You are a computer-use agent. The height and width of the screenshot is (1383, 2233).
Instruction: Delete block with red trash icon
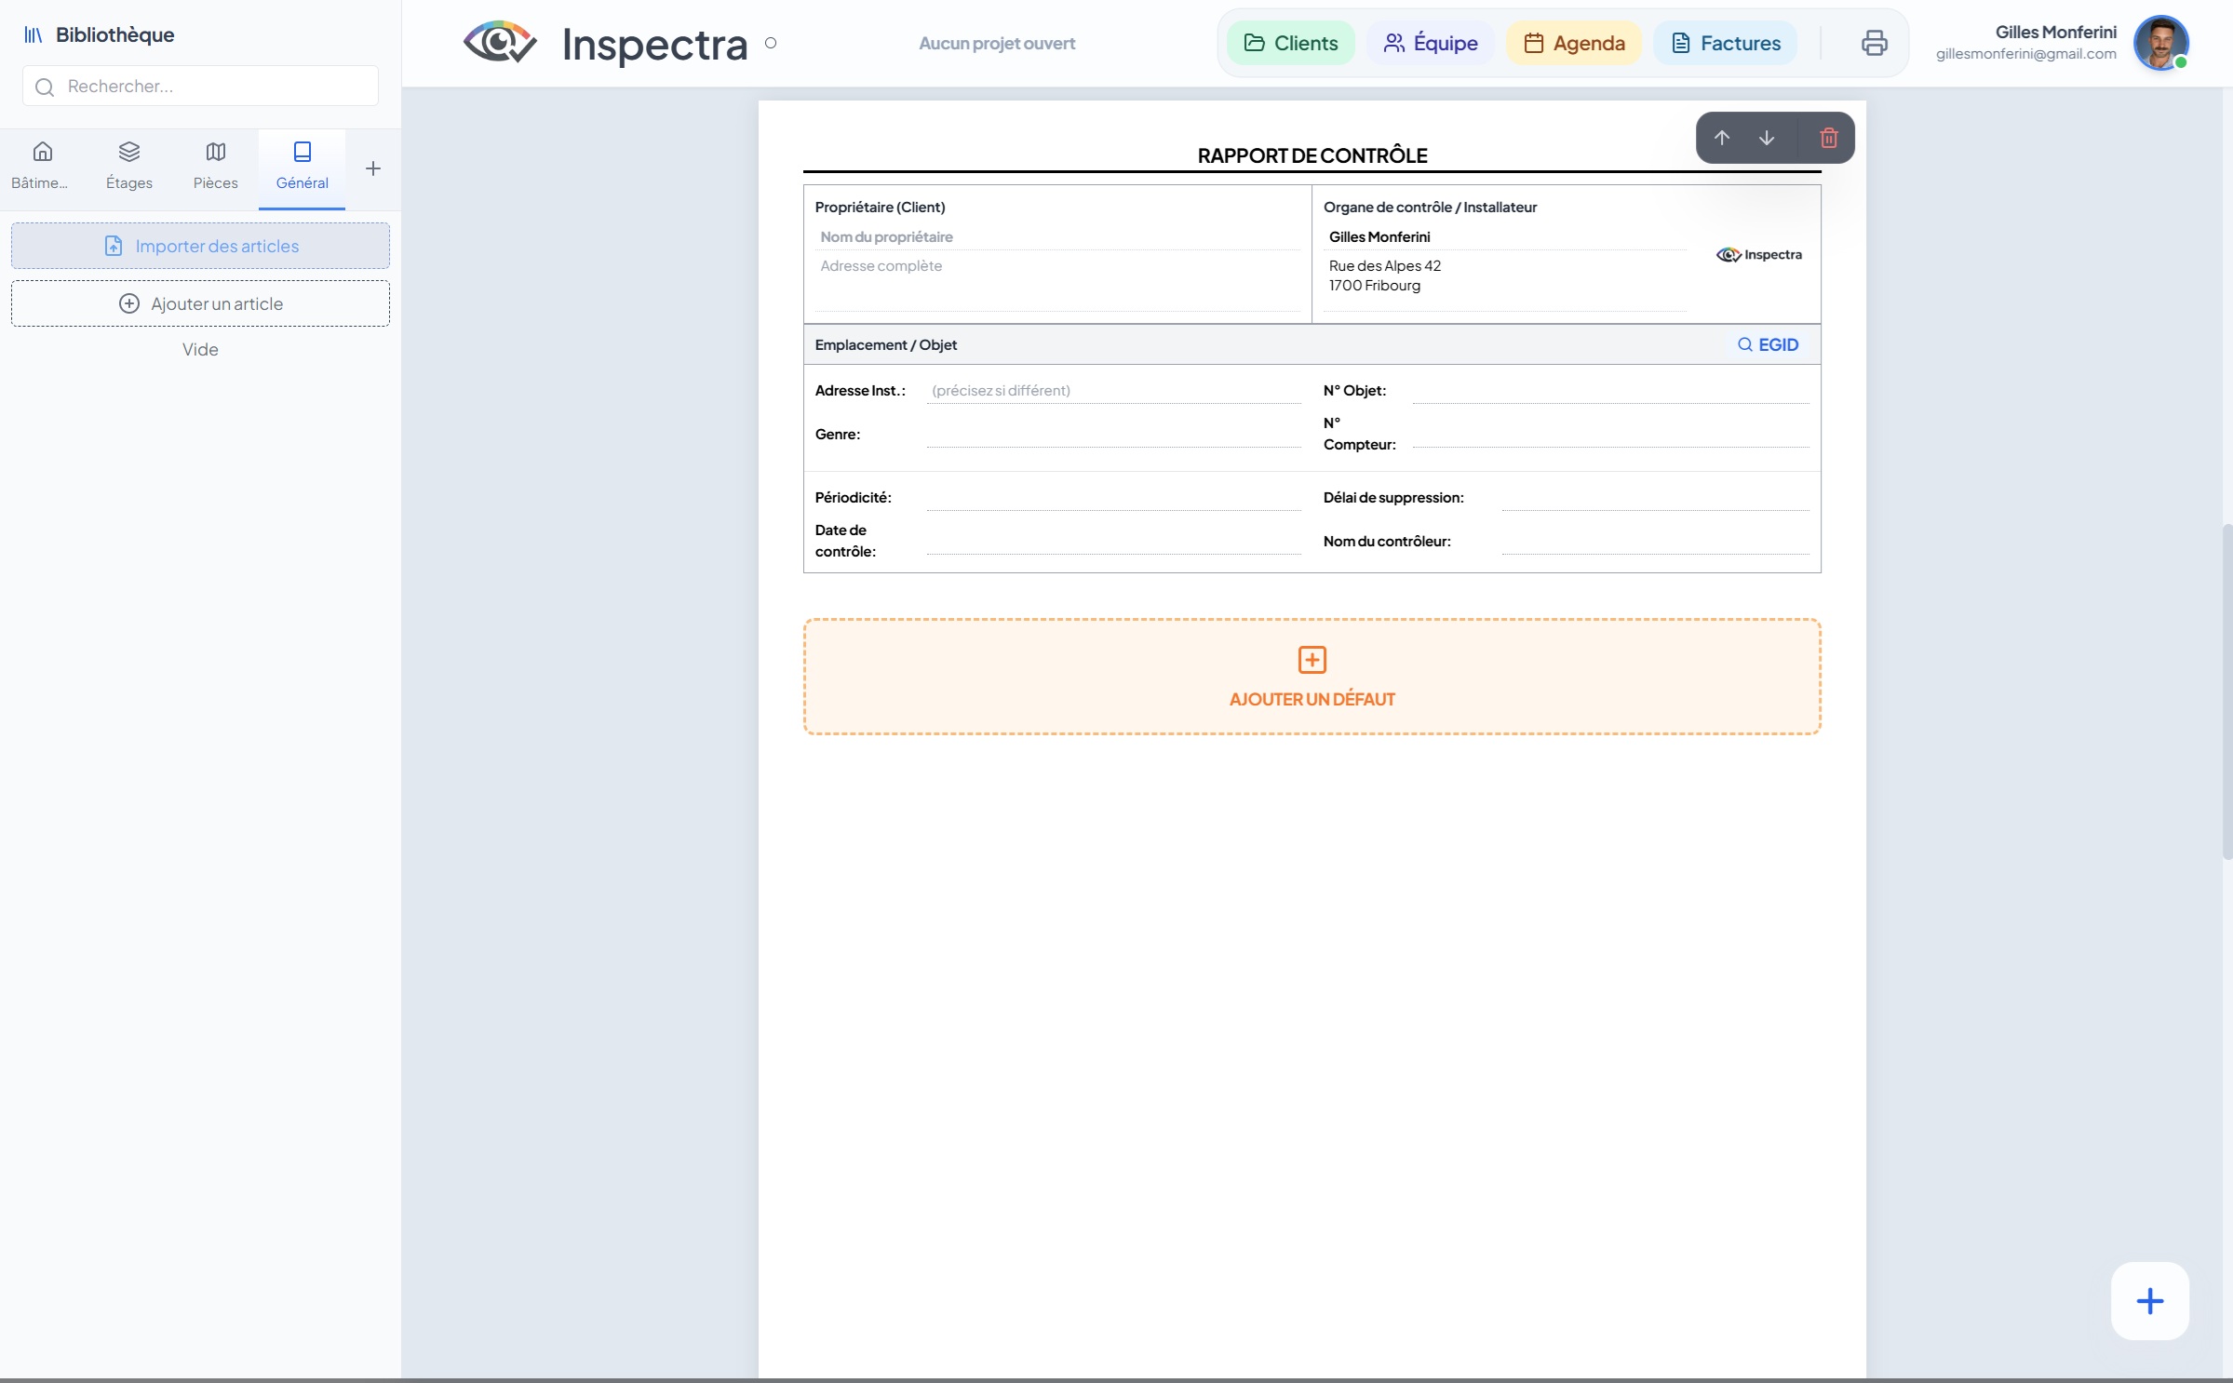point(1828,138)
